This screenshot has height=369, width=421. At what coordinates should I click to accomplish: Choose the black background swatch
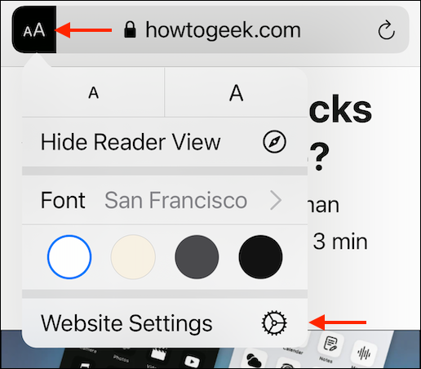(260, 257)
